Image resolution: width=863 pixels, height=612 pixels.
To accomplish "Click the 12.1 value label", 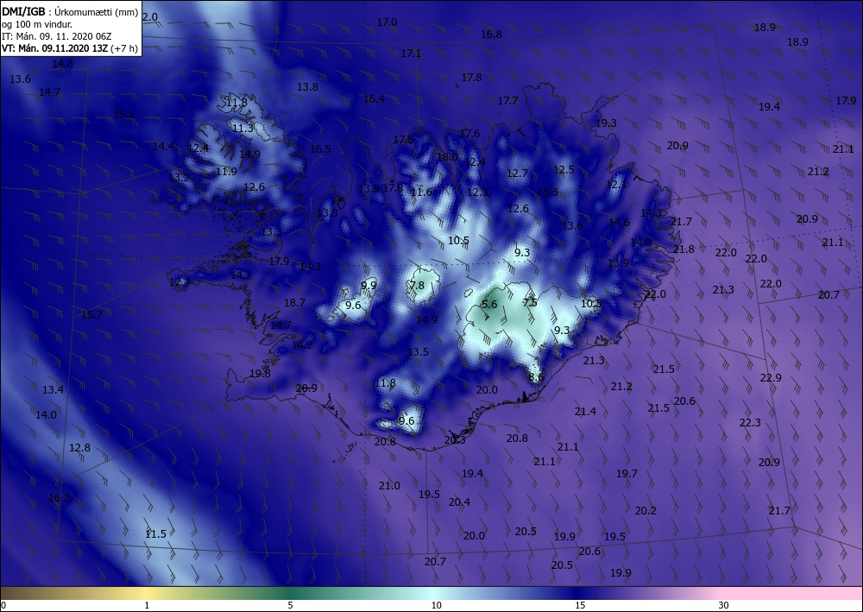I will point(616,185).
